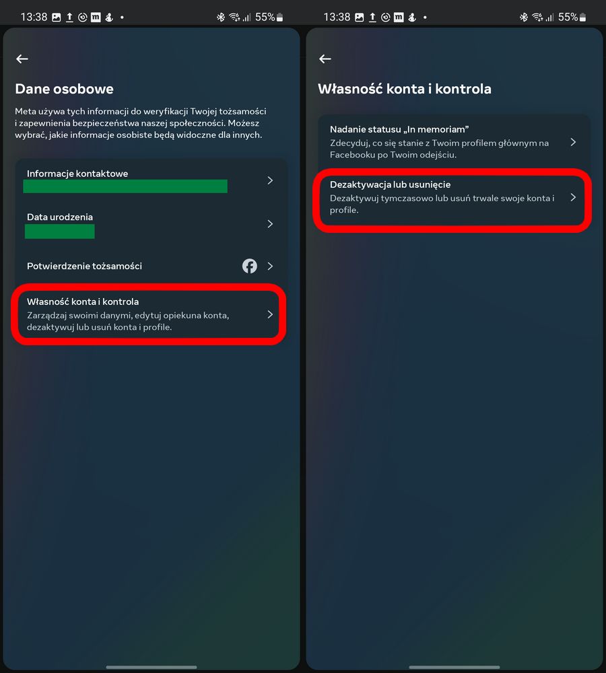Expand Informacje kontaktowe using its chevron
The image size is (606, 673).
pos(270,180)
